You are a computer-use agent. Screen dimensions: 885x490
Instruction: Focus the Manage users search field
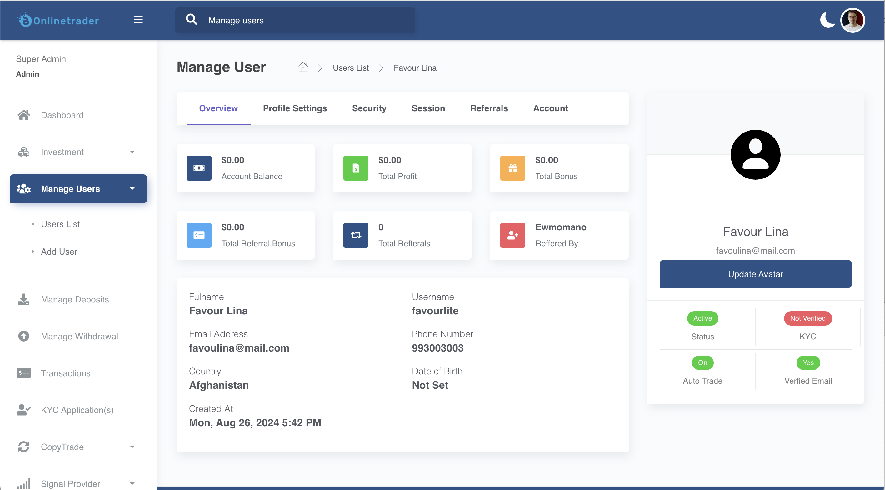coord(295,20)
